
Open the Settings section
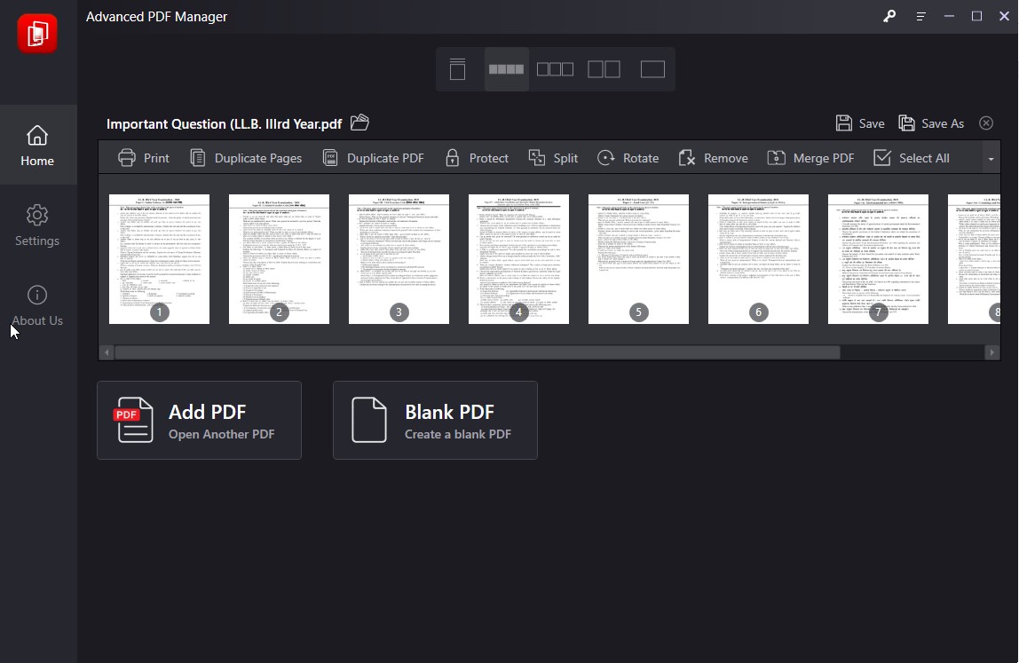(x=37, y=225)
